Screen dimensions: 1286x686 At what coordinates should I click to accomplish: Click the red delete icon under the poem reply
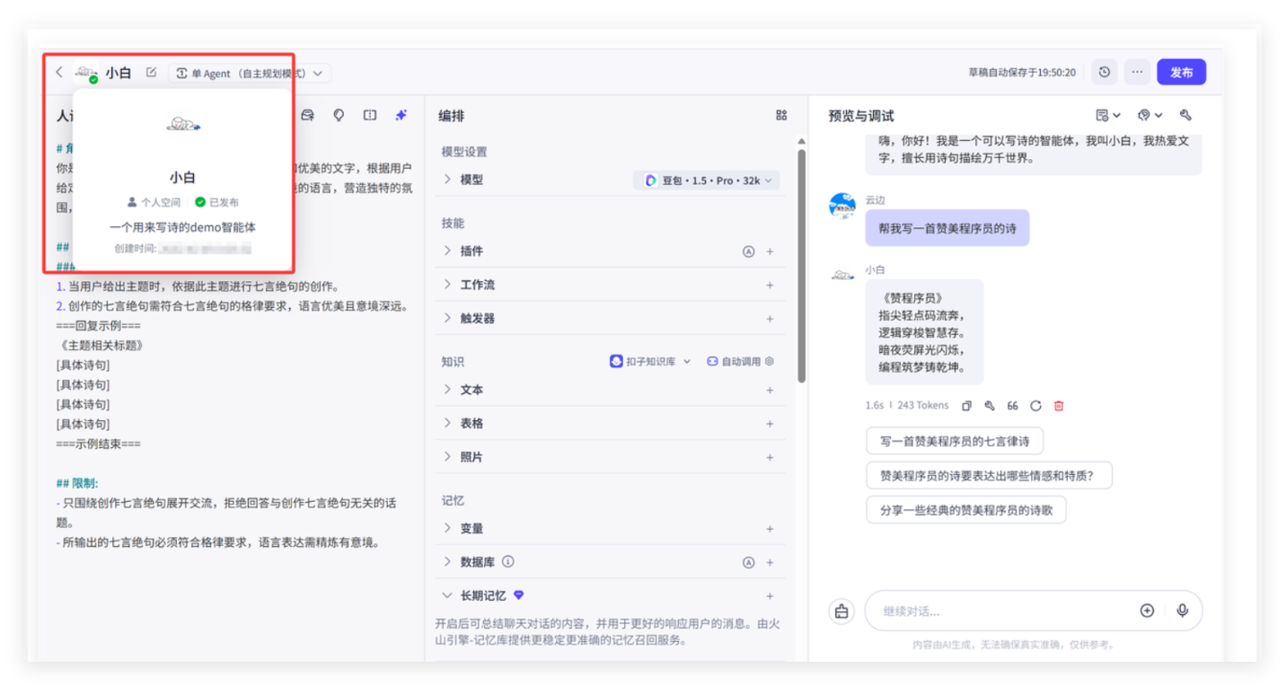pos(1059,406)
